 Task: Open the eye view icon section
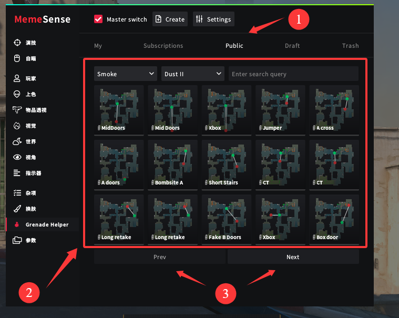[x=17, y=157]
